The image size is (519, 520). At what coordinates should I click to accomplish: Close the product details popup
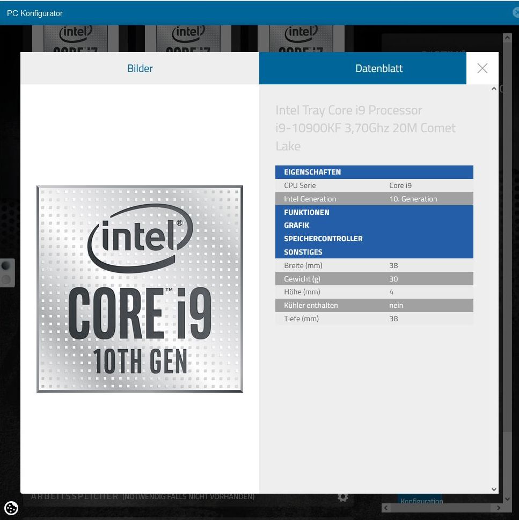(482, 68)
